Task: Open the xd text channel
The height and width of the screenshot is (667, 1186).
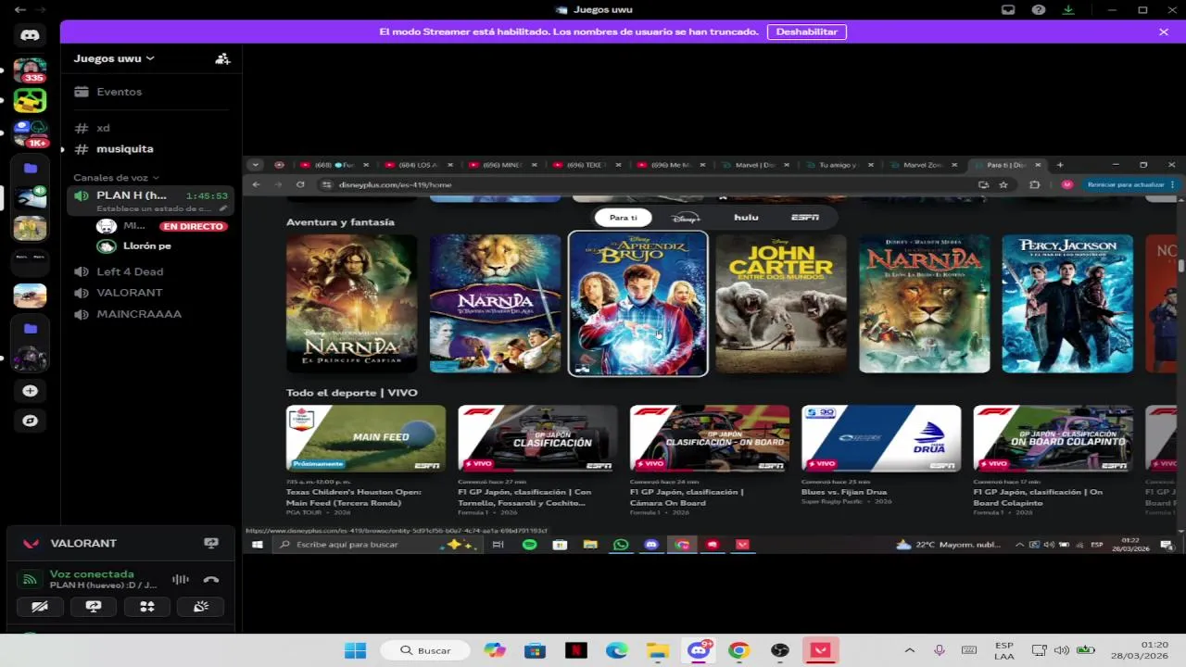Action: pos(151,128)
